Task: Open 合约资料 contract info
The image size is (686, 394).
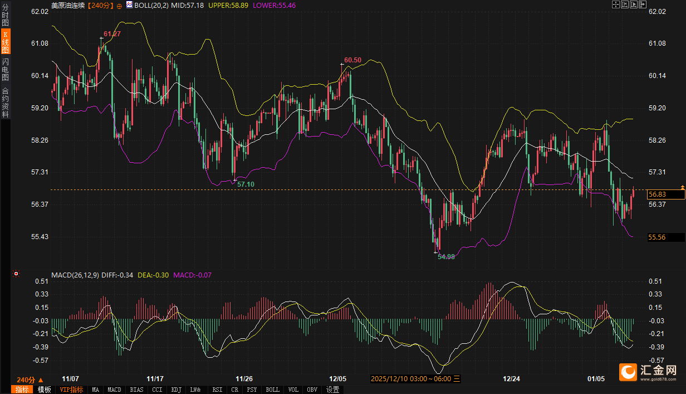Action: click(6, 103)
